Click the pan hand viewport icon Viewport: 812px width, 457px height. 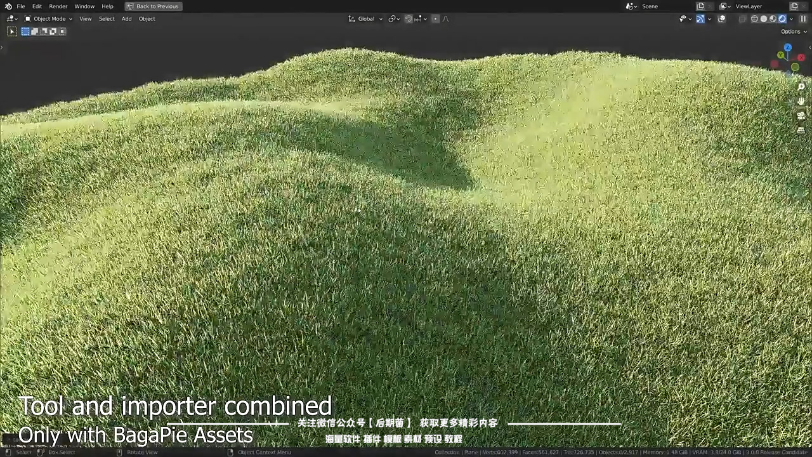coord(801,101)
